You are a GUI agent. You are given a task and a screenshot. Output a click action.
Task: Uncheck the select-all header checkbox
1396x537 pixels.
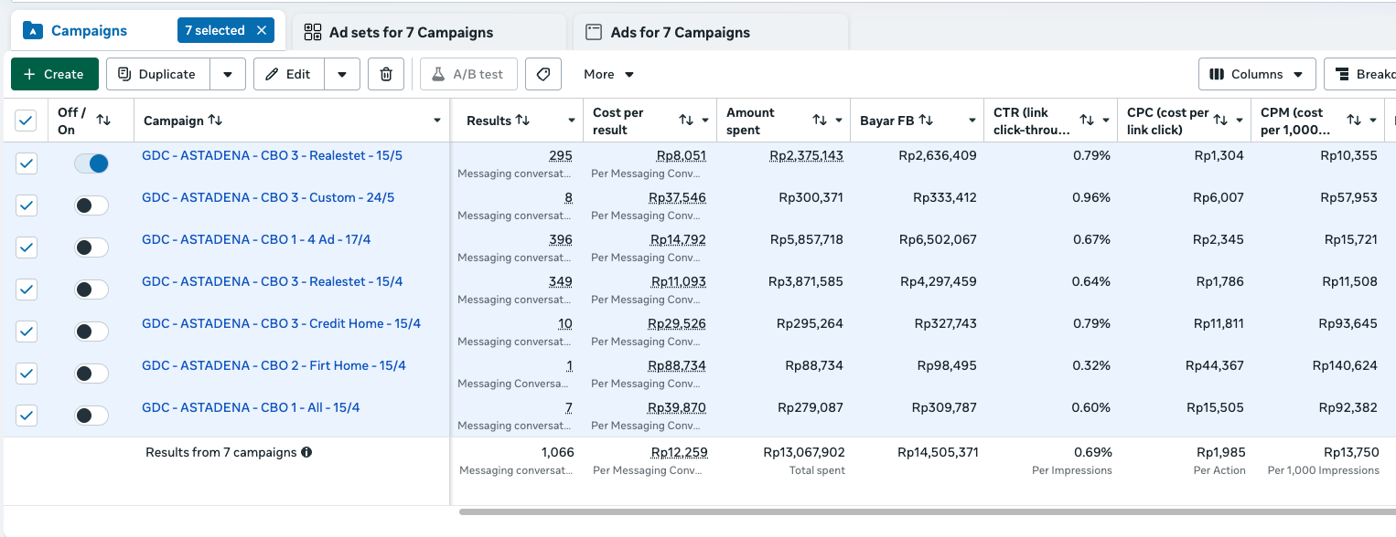[x=27, y=121]
